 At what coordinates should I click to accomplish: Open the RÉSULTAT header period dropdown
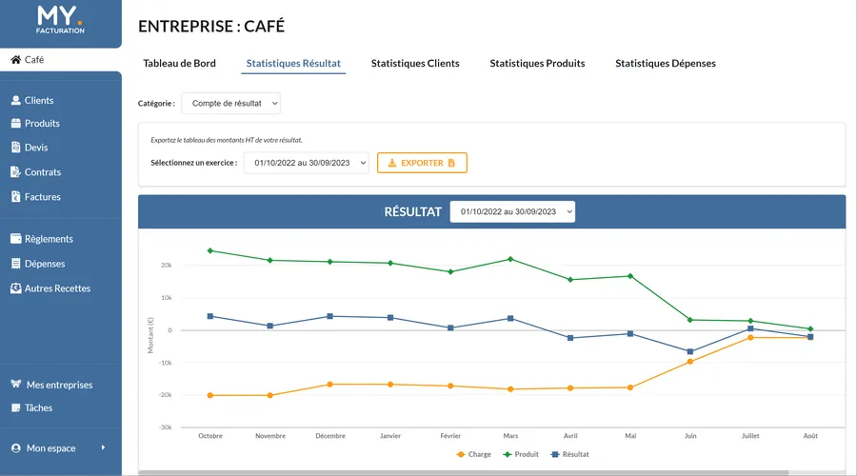coord(512,211)
